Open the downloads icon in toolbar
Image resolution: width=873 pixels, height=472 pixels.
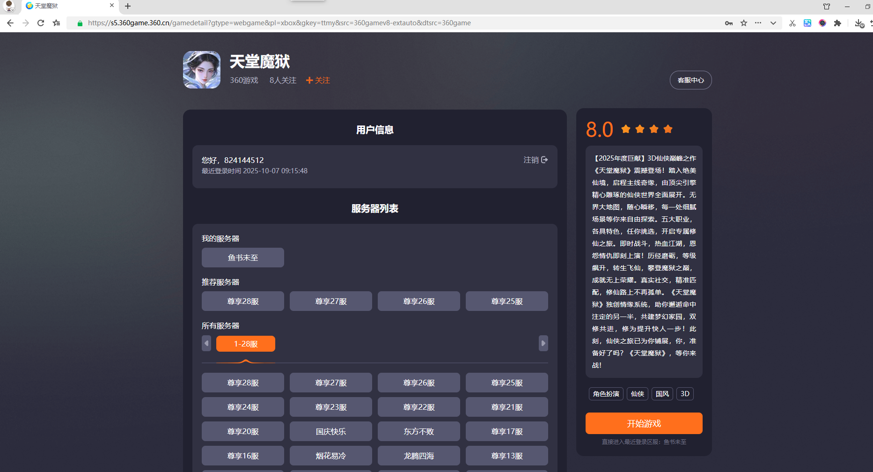pyautogui.click(x=858, y=23)
